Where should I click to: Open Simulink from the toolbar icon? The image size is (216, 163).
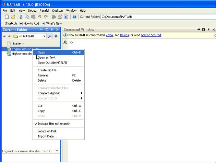click(x=54, y=17)
